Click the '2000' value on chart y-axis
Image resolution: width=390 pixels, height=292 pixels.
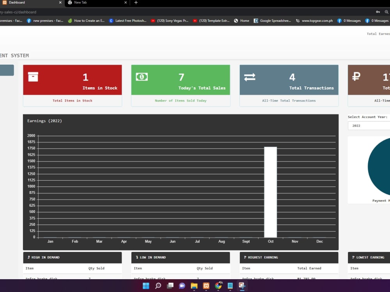pyautogui.click(x=31, y=135)
